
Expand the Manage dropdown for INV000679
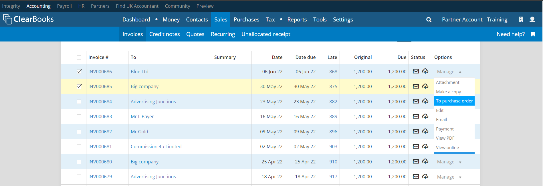tap(449, 177)
